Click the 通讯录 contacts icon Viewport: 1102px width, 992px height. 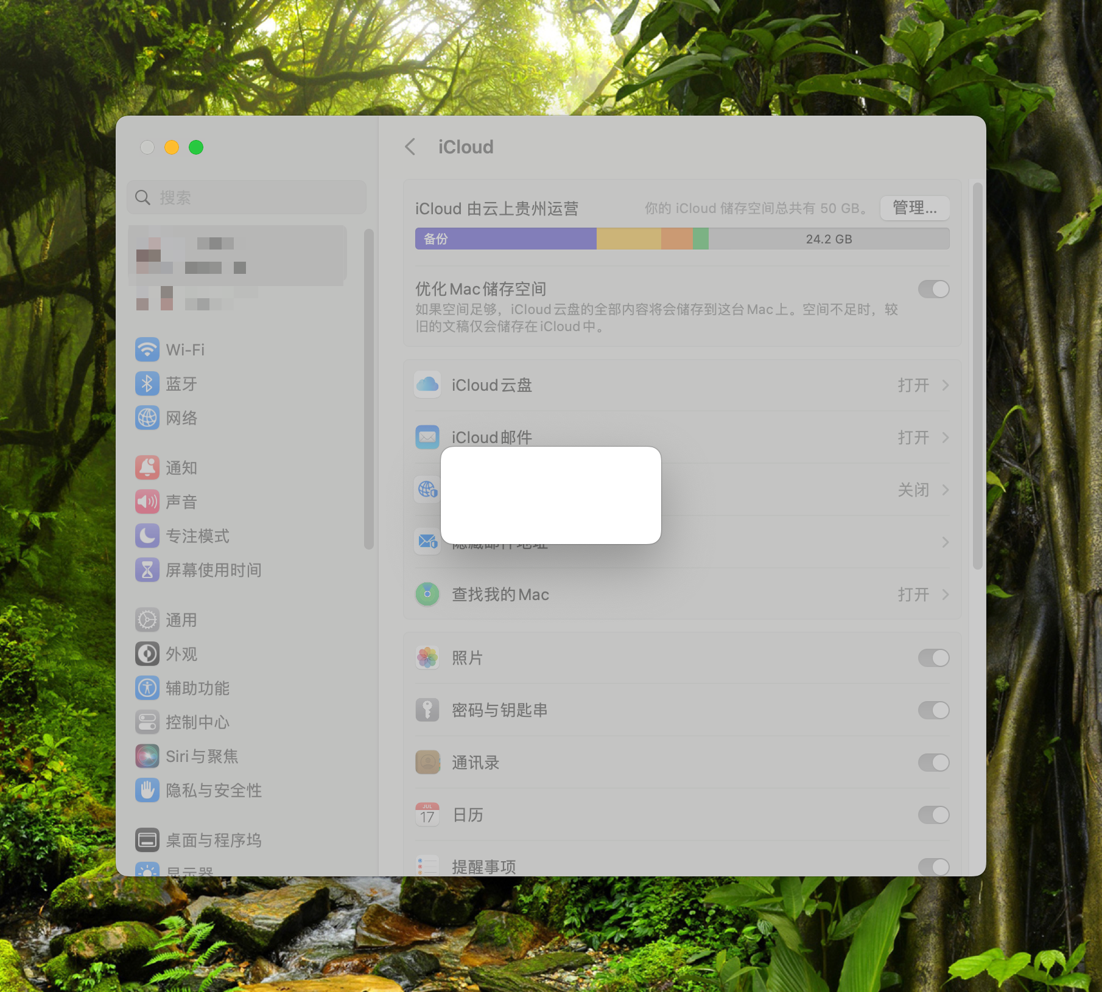click(427, 762)
